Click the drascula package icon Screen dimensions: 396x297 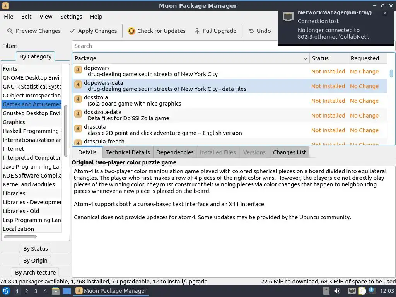point(78,128)
